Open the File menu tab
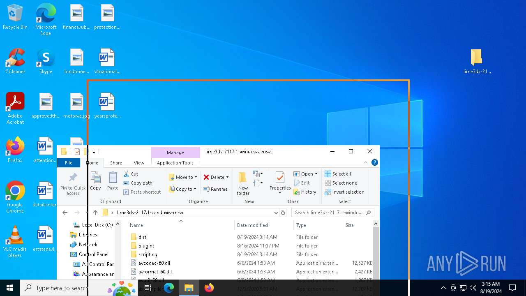The image size is (526, 296). point(68,163)
